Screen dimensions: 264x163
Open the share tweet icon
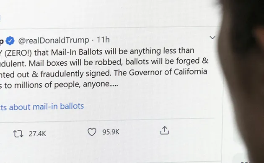(x=165, y=130)
